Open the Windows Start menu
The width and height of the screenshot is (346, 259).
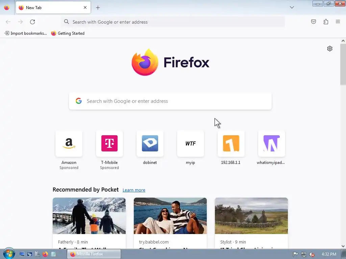(x=9, y=254)
